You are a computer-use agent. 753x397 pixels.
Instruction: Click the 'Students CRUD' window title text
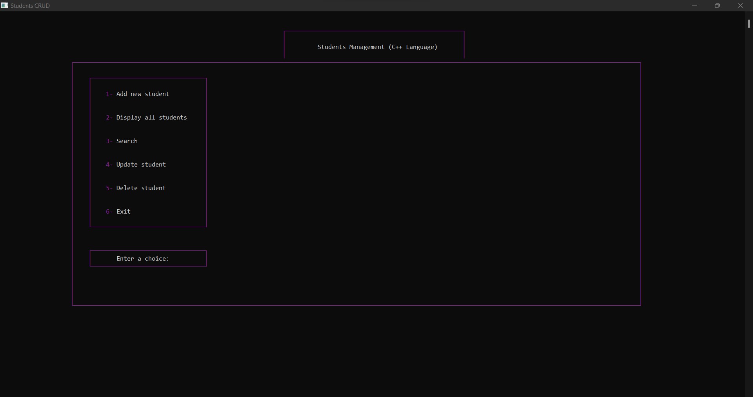pos(30,6)
